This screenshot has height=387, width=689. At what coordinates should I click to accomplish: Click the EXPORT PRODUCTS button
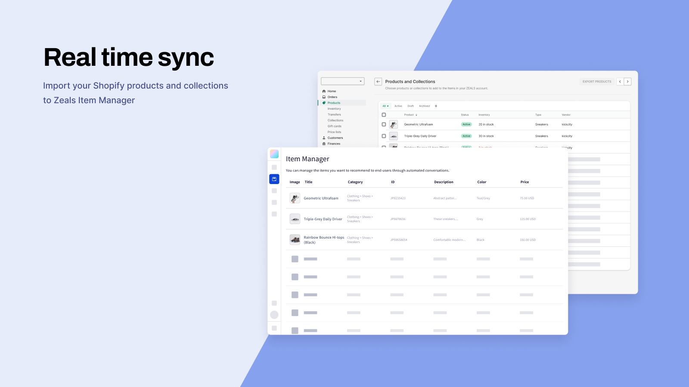[597, 81]
